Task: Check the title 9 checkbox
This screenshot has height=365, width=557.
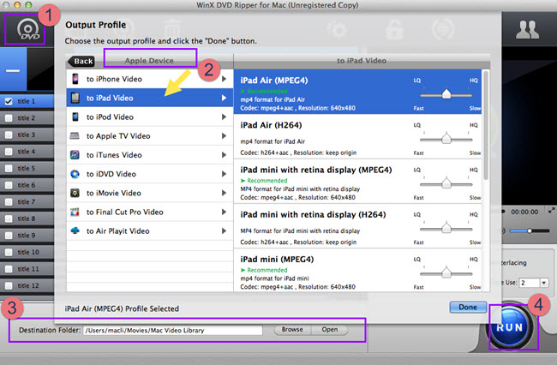Action: point(9,236)
